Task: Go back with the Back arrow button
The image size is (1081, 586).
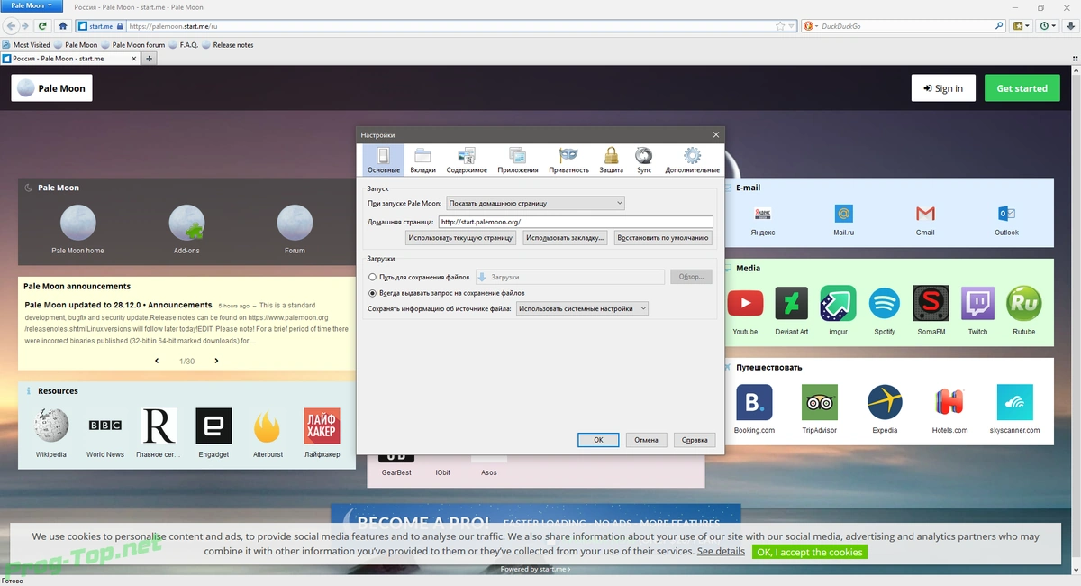Action: point(11,26)
